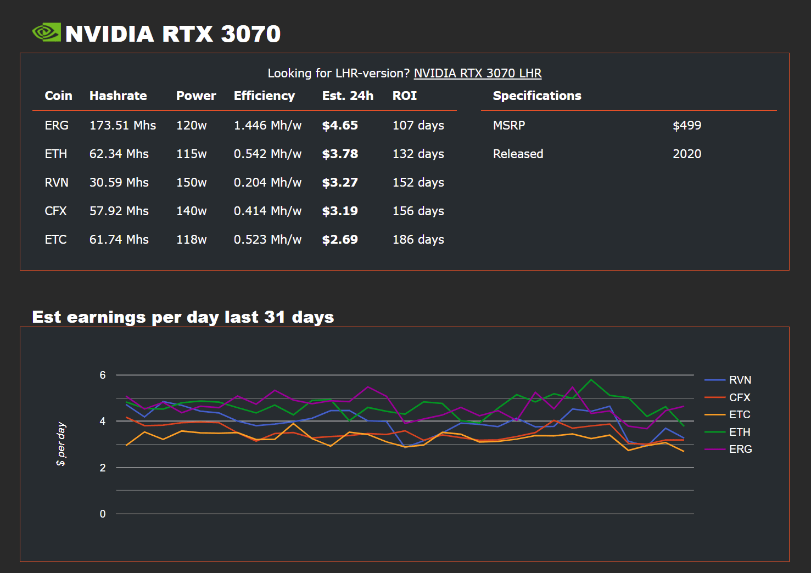Screen dimensions: 811x573
Task: Select the ROI column header
Action: pos(405,95)
